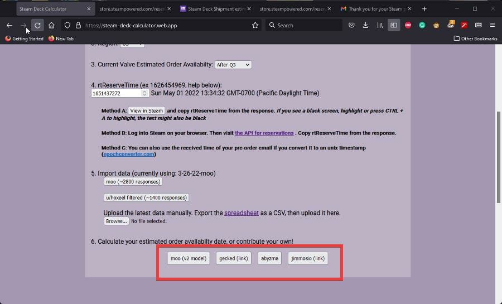Click the page vertical scrollbar
This screenshot has height=304, width=502.
[499, 157]
